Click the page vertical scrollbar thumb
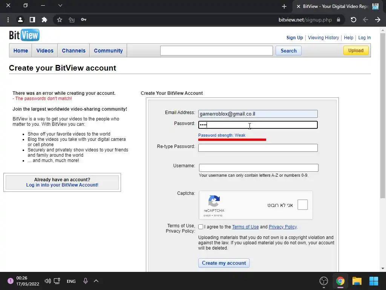 click(383, 116)
